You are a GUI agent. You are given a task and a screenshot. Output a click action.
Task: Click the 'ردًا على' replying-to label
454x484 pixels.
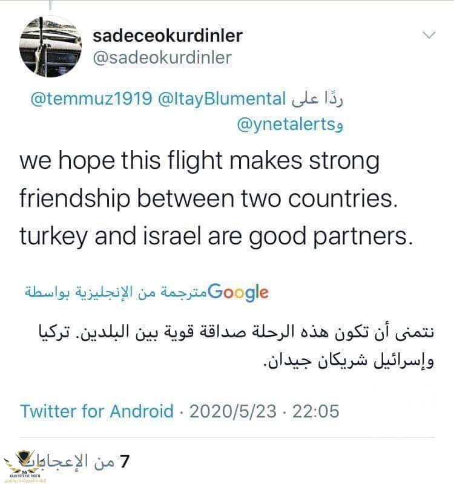[317, 99]
